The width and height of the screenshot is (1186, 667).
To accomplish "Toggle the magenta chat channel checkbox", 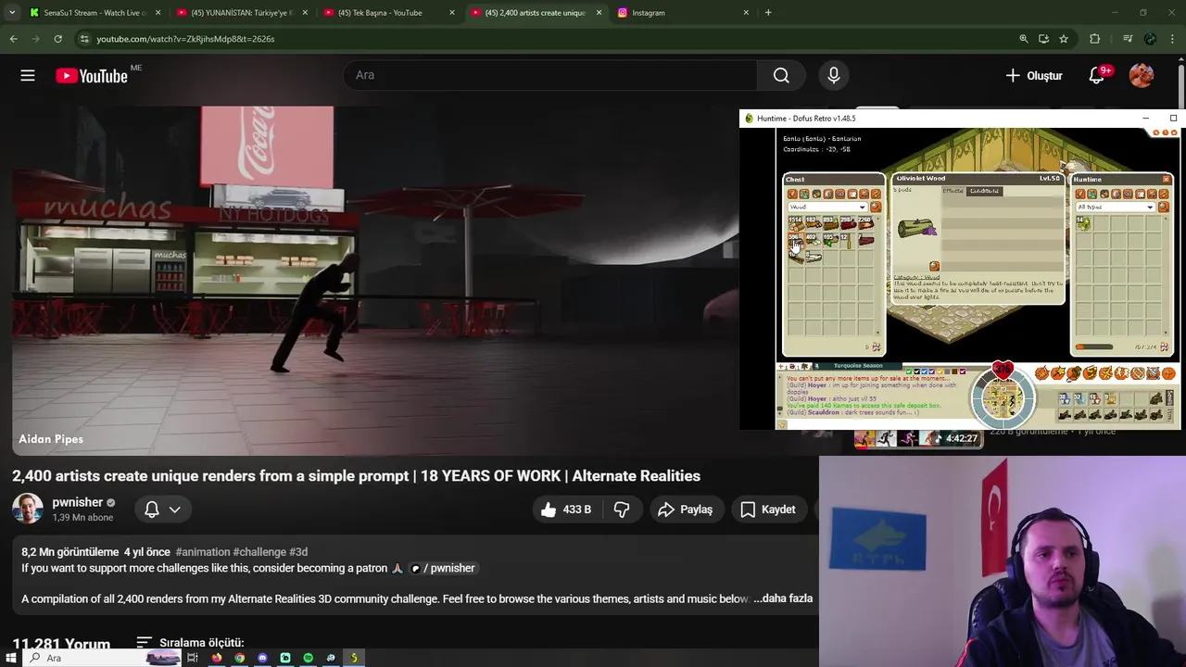I will pyautogui.click(x=963, y=371).
